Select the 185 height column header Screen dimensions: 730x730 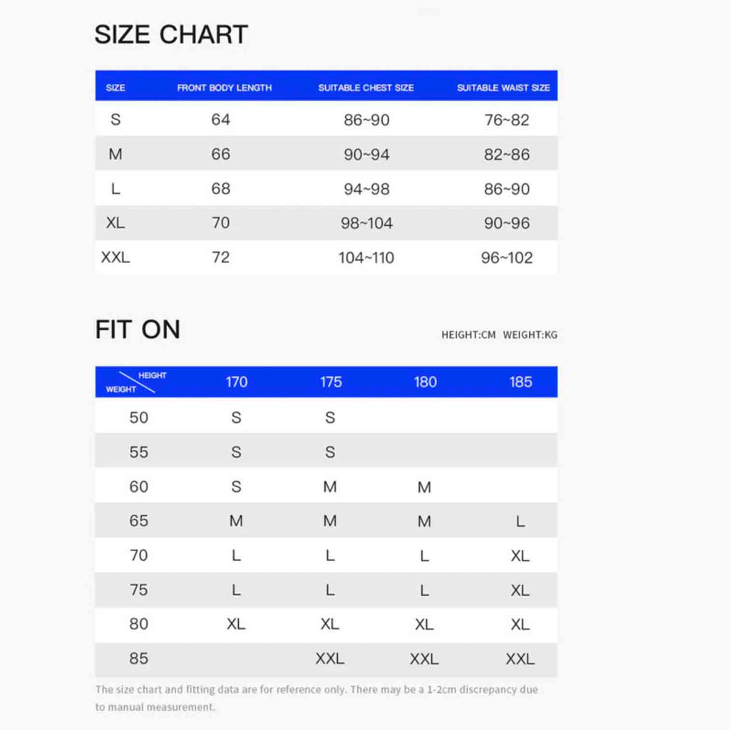(x=520, y=382)
